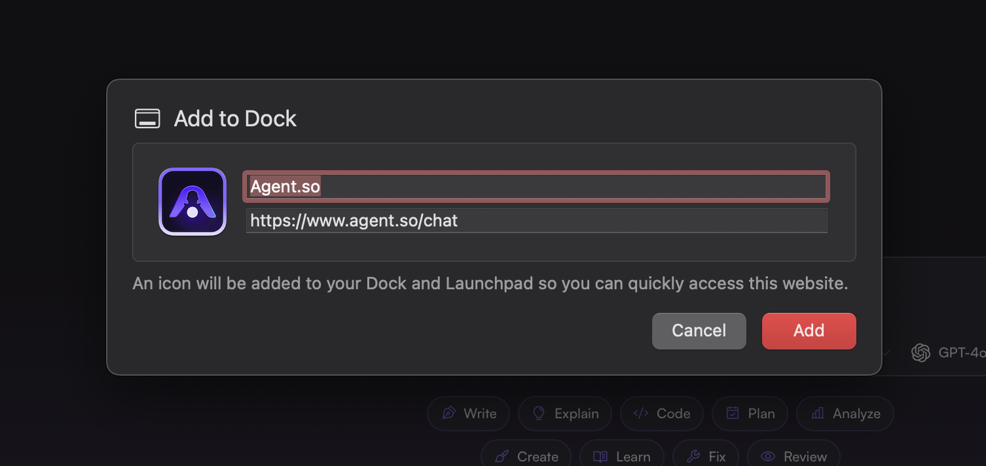Image resolution: width=986 pixels, height=466 pixels.
Task: Click the bar chart icon for Analyze
Action: pos(818,414)
